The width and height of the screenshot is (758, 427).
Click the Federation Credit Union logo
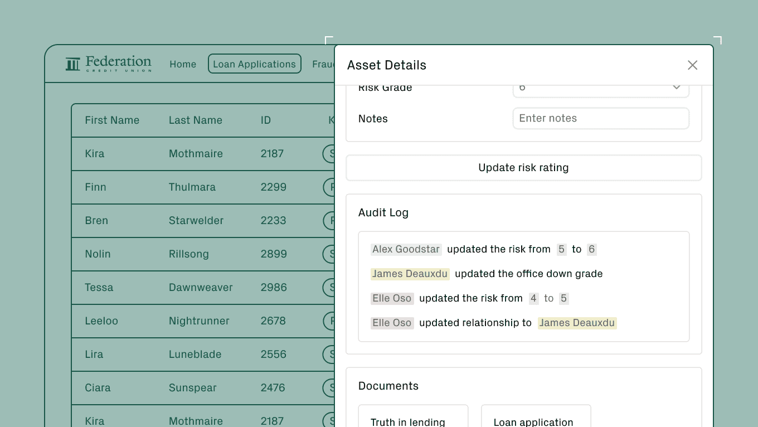[x=109, y=64]
